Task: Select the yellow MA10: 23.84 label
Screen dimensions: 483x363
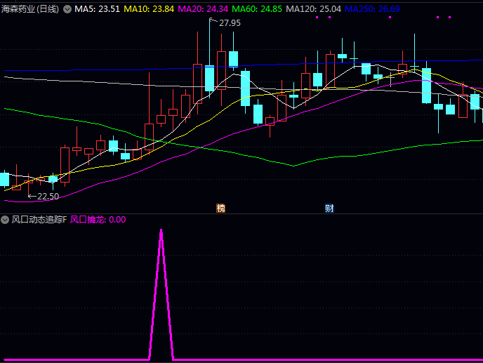Action: (x=149, y=9)
